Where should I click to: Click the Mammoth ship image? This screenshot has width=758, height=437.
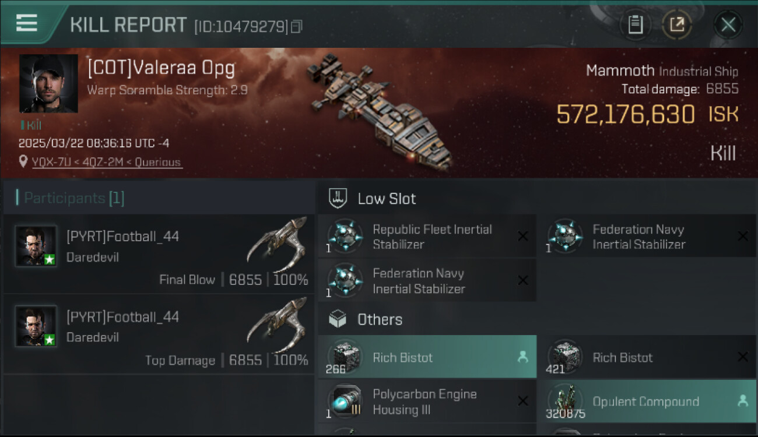tap(379, 111)
